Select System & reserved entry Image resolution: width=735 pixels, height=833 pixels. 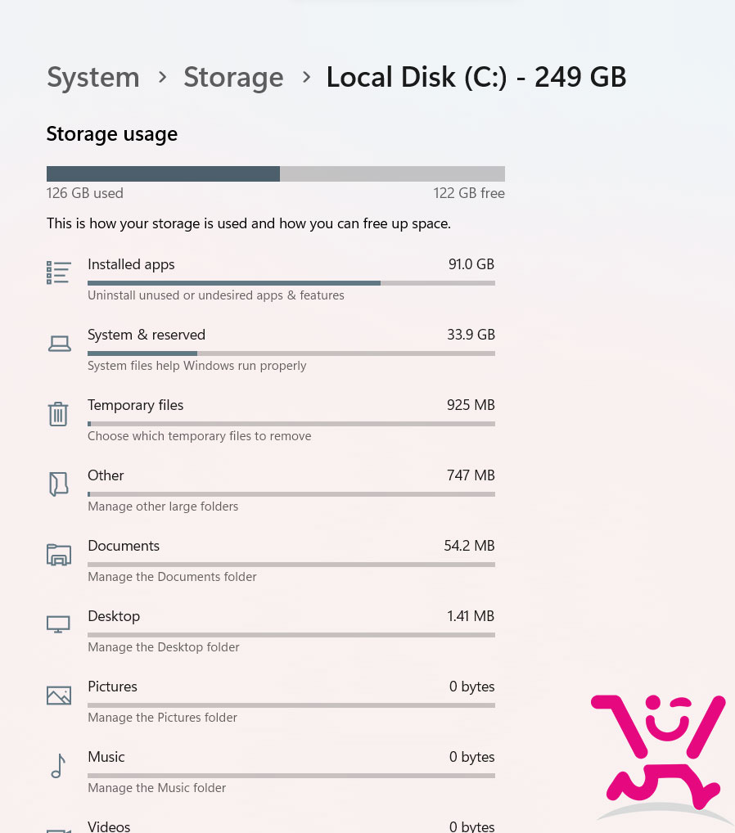tap(291, 349)
